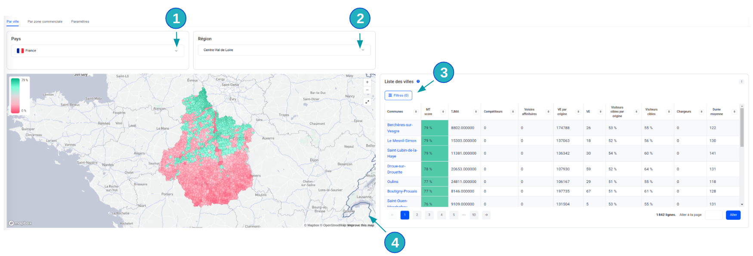Sort table by TJMA column
753x256 pixels.
(475, 112)
